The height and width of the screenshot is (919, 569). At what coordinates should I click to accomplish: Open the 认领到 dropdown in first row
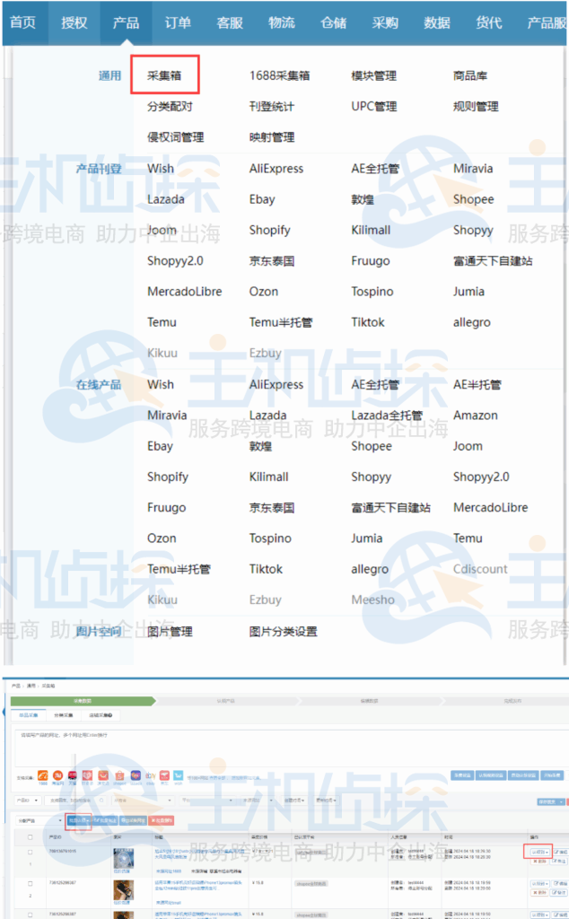coord(538,852)
